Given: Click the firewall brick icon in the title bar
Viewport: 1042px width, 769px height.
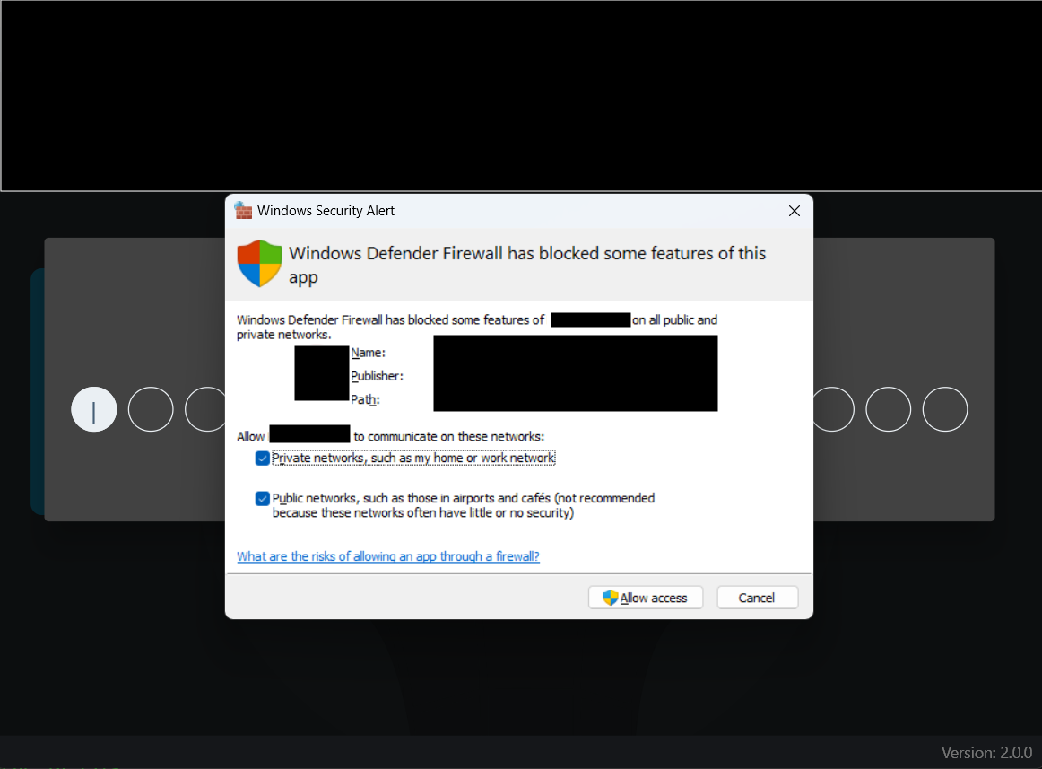Looking at the screenshot, I should point(243,210).
